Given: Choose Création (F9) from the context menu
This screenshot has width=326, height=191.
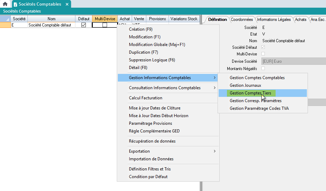Looking at the screenshot, I should [140, 29].
